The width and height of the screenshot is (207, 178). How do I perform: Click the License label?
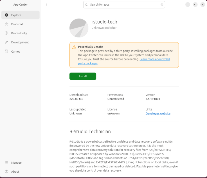click(112, 109)
